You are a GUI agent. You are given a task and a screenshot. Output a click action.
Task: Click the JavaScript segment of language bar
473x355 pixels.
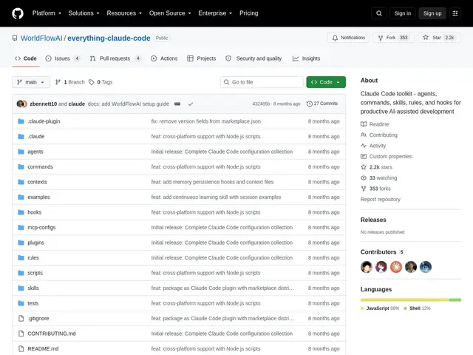[x=405, y=300]
